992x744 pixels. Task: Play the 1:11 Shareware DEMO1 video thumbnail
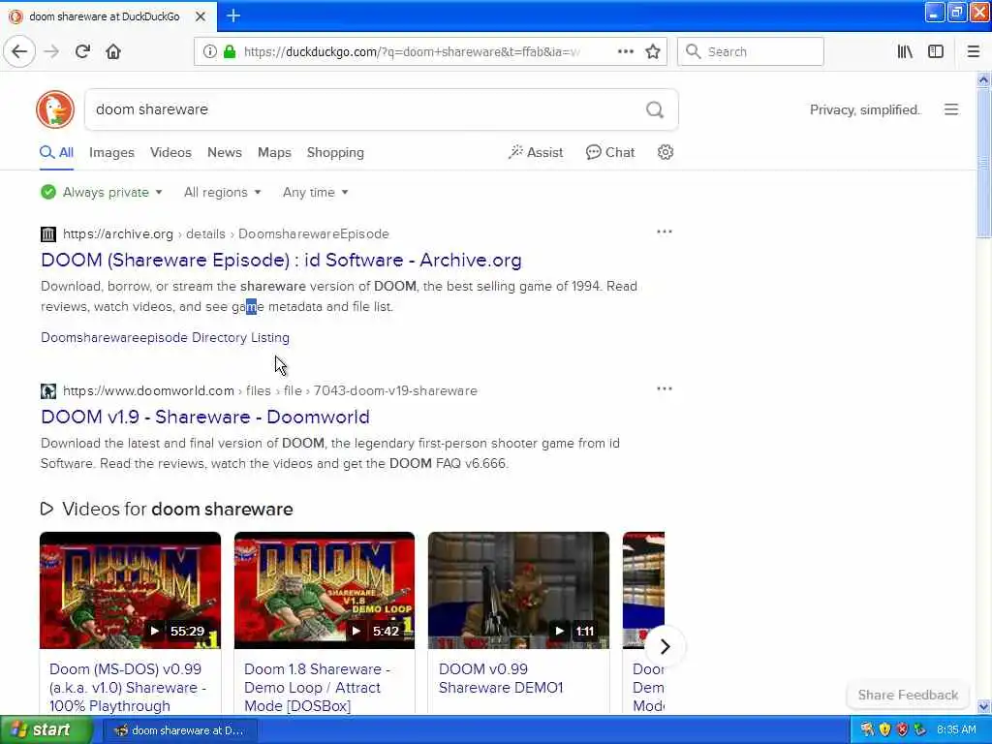point(519,590)
